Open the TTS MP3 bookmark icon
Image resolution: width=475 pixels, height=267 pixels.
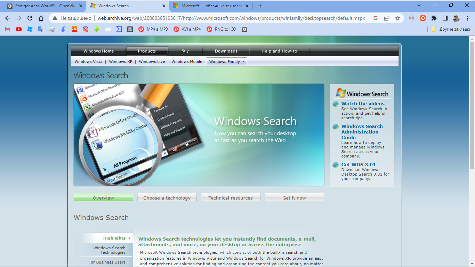click(130, 29)
